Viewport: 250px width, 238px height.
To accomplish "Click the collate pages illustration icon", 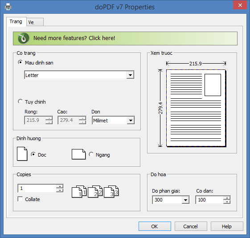I will pos(95,192).
